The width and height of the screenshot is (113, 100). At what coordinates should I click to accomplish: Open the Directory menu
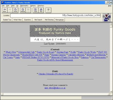click(41, 6)
